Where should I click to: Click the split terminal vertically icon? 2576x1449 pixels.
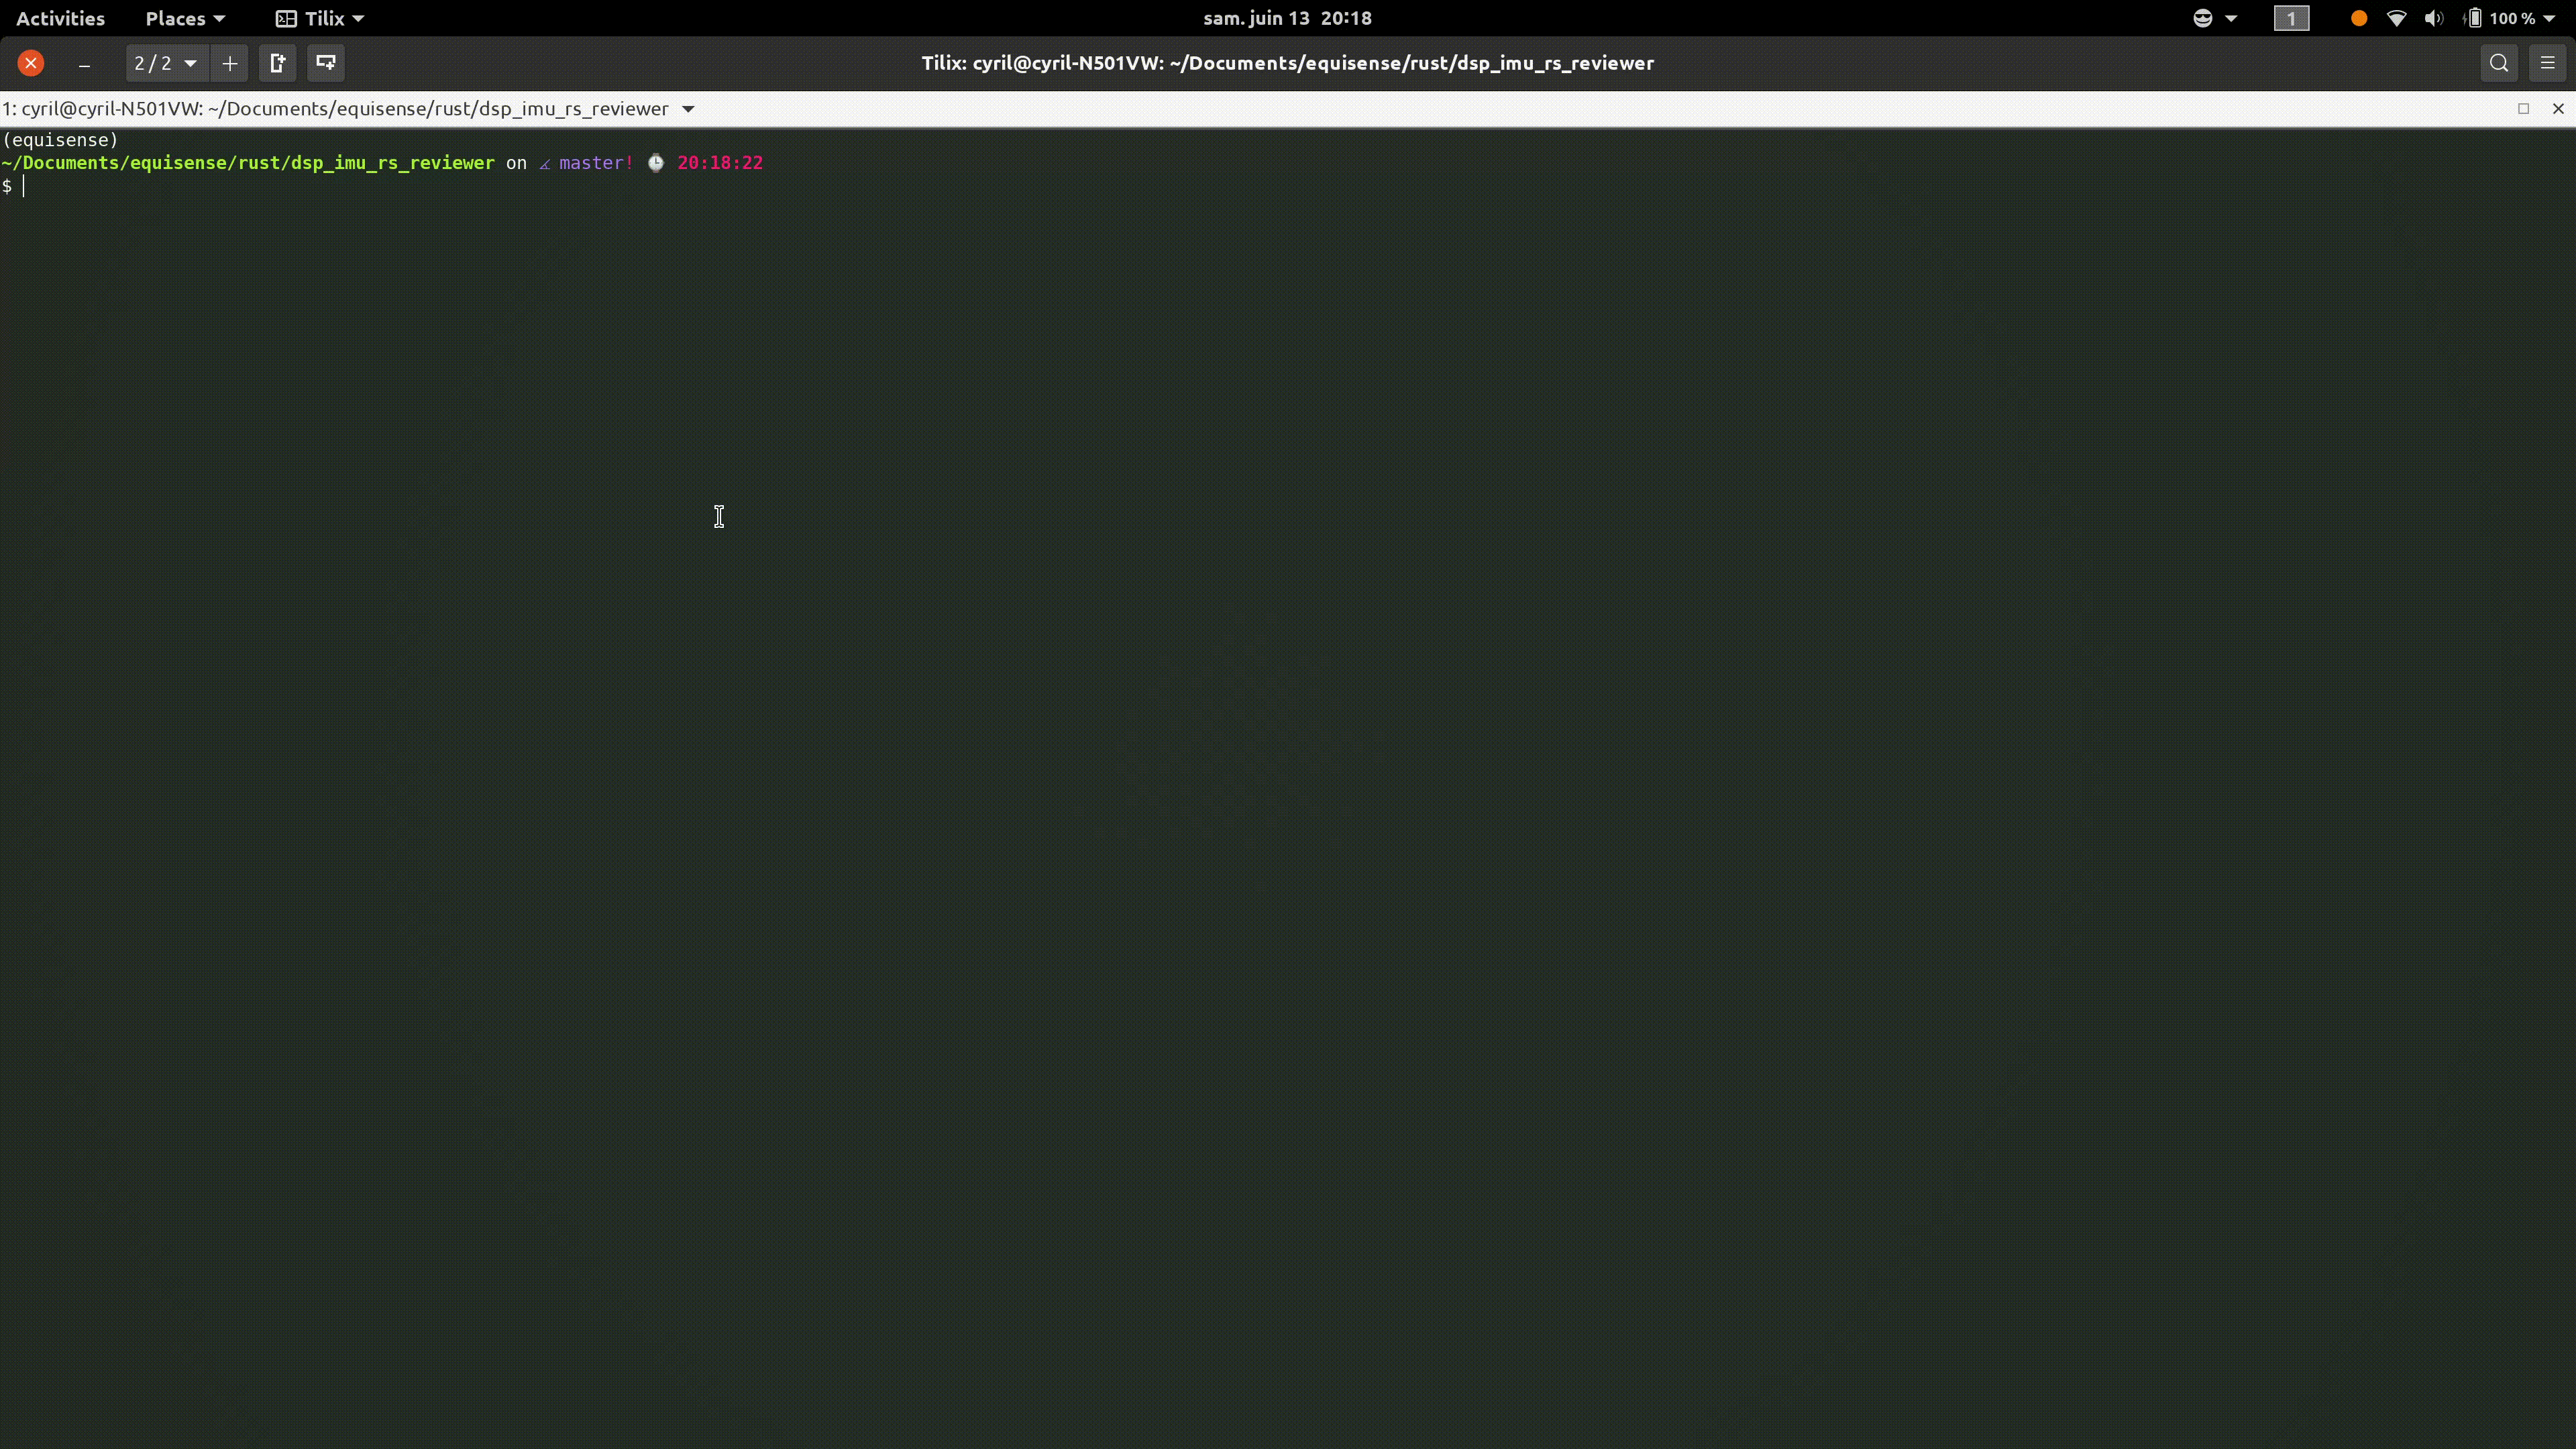(x=278, y=64)
